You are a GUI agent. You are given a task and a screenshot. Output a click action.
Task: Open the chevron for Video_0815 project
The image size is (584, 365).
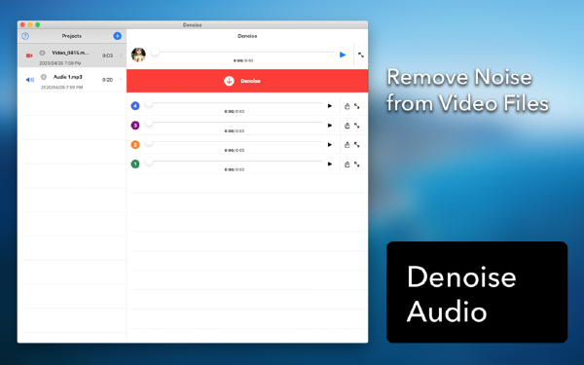[x=121, y=55]
